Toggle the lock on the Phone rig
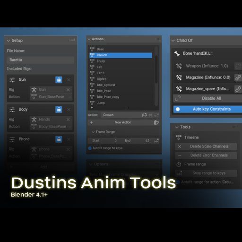Viewport: 242px width, 242px height. (59, 139)
